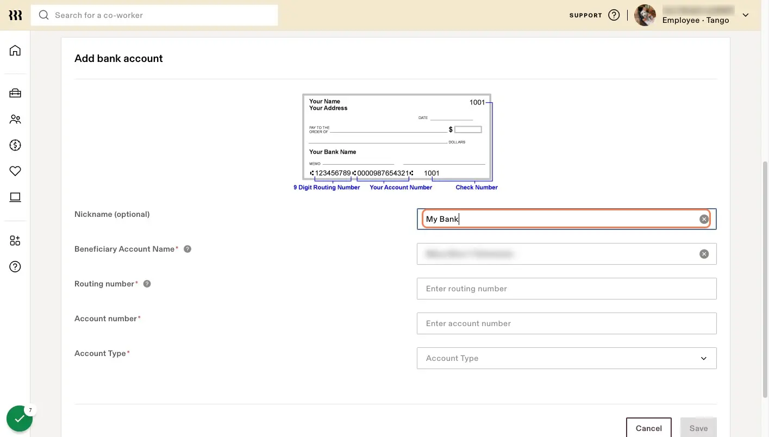Focus the co-worker search field
Viewport: 769px width, 437px height.
pyautogui.click(x=154, y=15)
